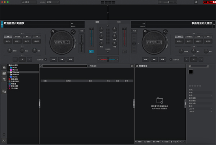Click the back arrow icon in browser sidebar

[4, 92]
